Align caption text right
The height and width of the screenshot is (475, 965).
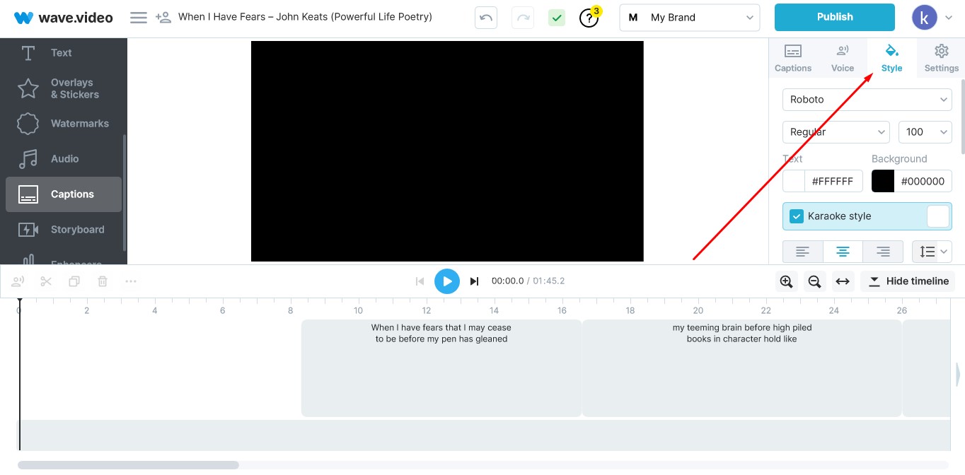point(883,252)
